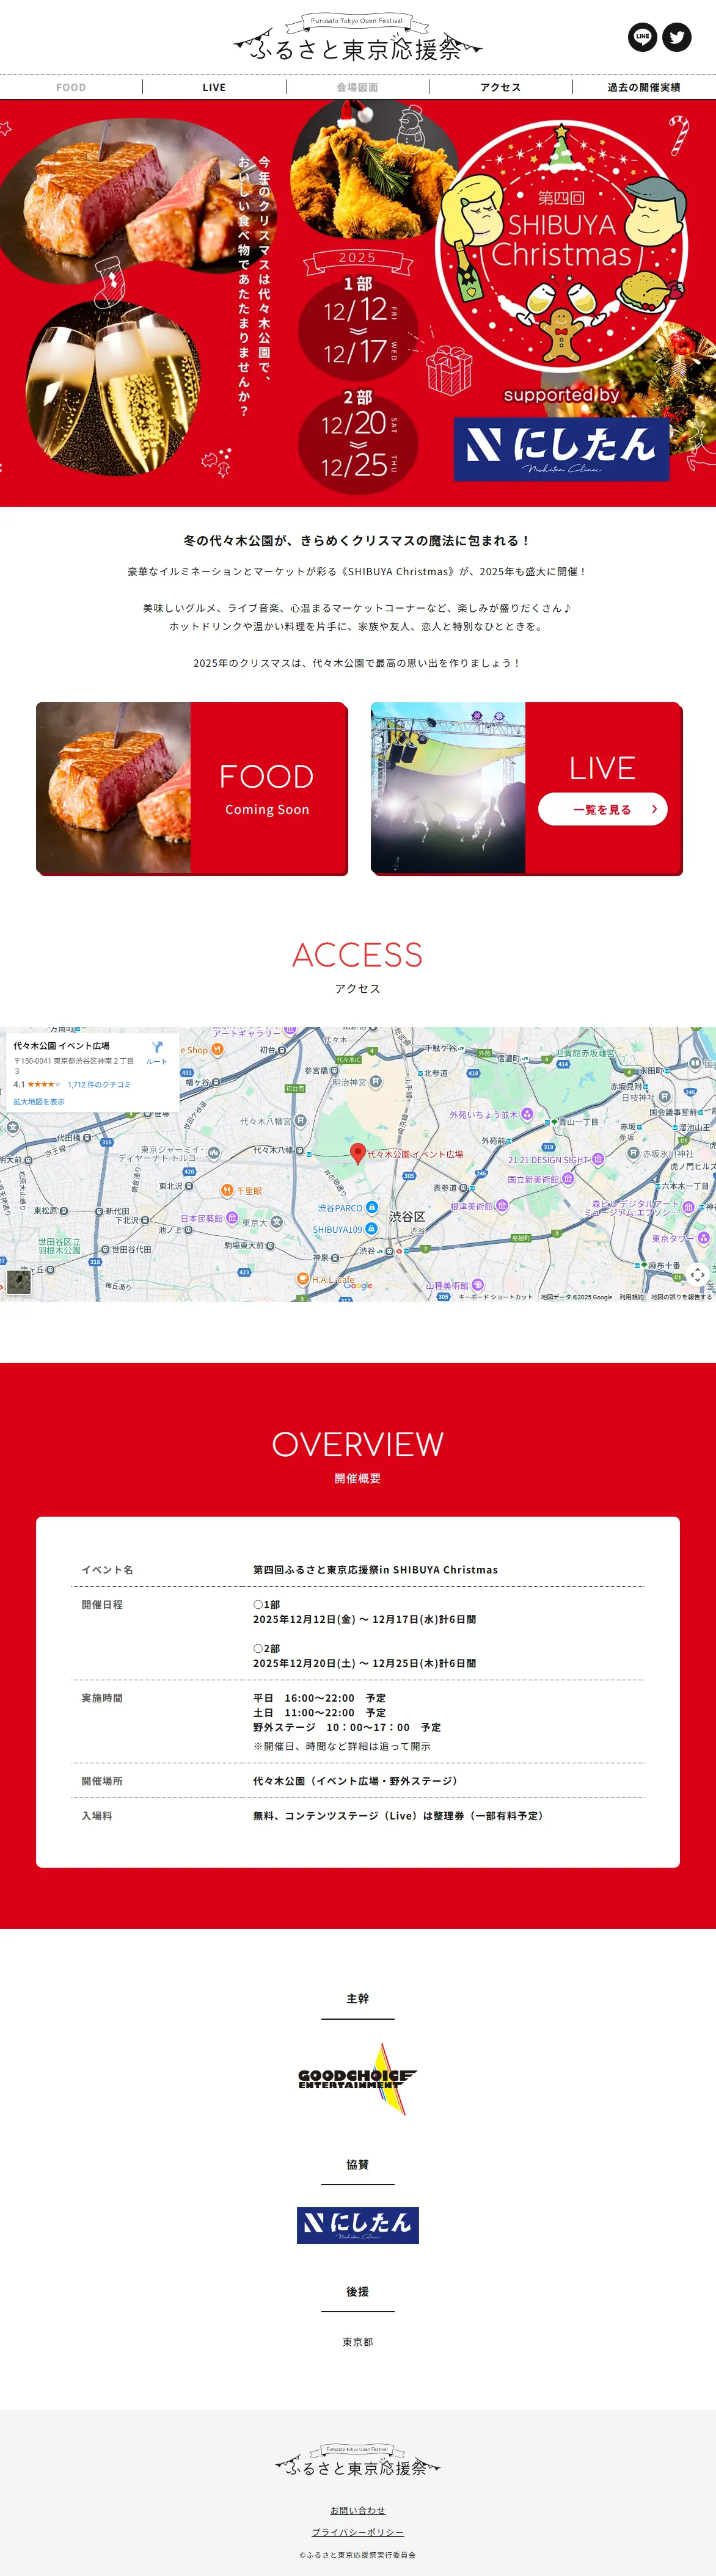Click the ルート directions icon on map

click(x=157, y=1052)
